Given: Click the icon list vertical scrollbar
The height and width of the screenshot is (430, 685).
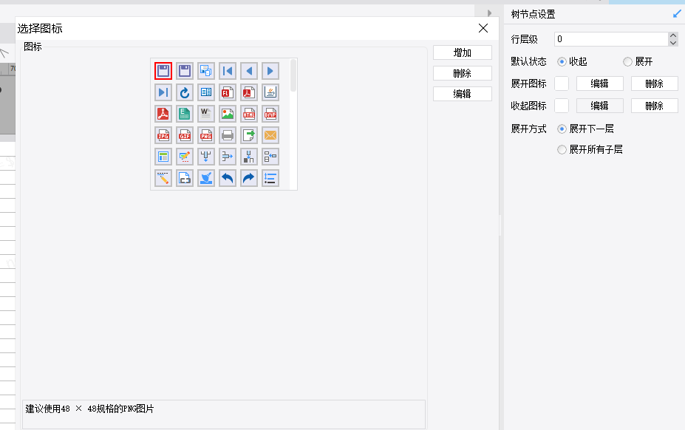Looking at the screenshot, I should click(x=293, y=75).
